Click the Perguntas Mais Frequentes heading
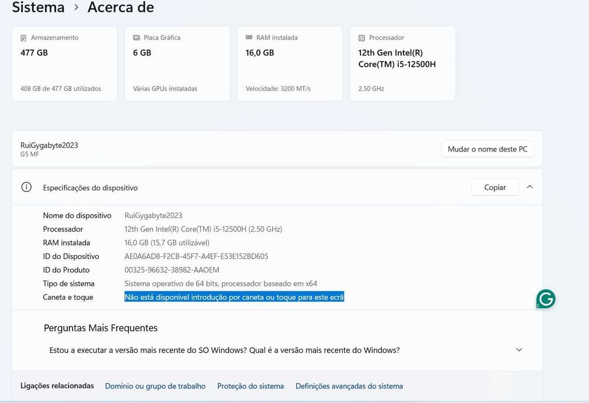 [x=101, y=328]
